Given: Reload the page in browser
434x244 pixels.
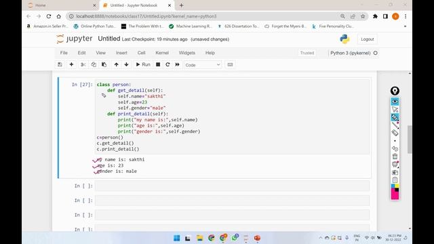Looking at the screenshot, I should tap(49, 16).
